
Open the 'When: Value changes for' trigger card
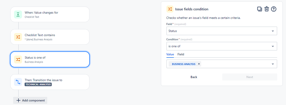[x=50, y=14]
